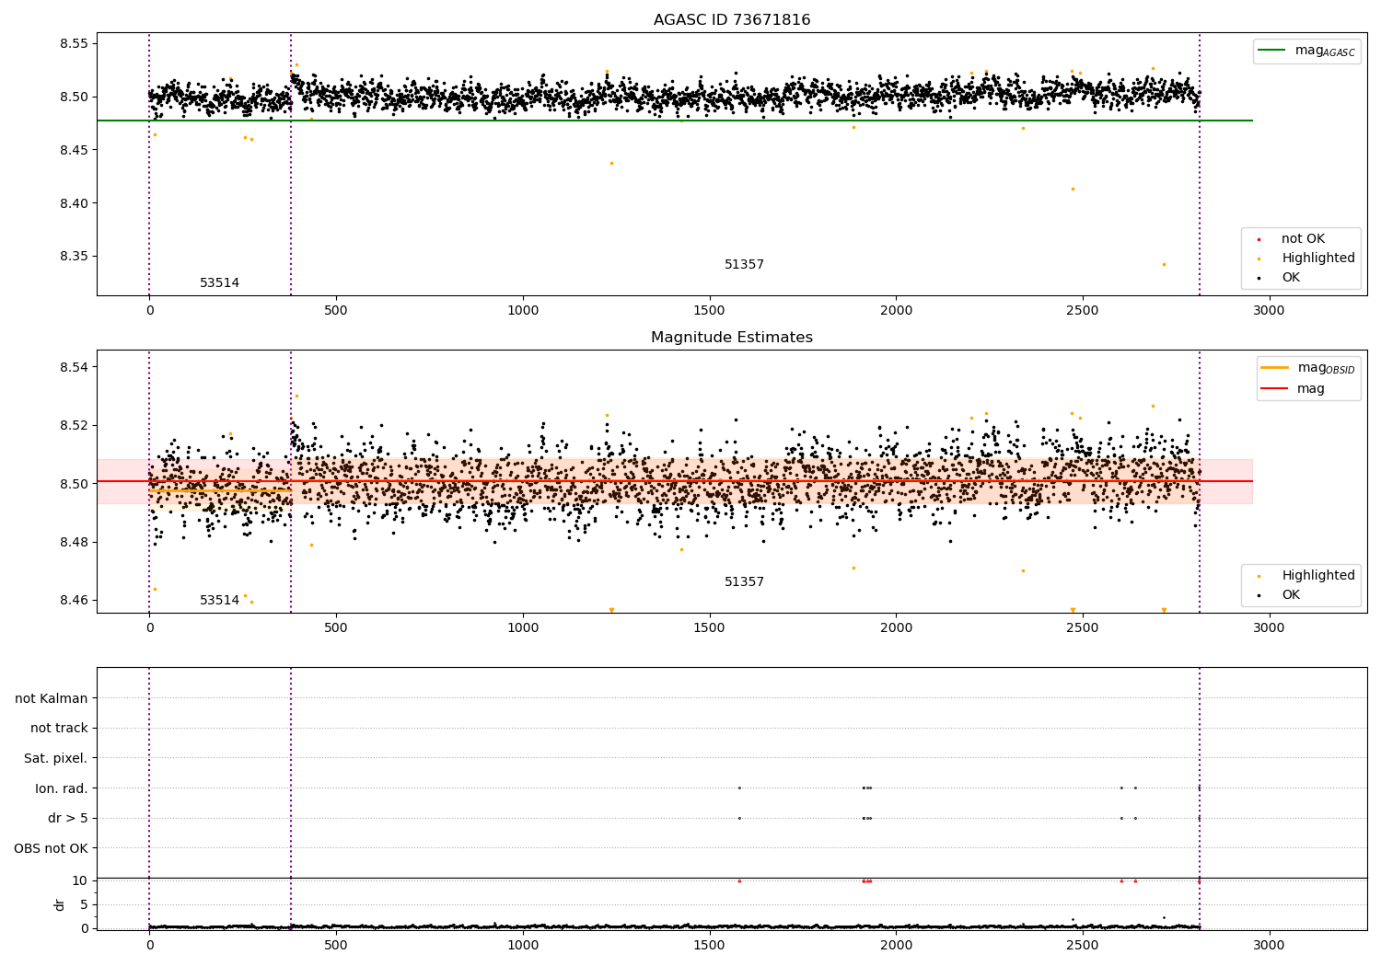Click the 'dr' y-axis label
The width and height of the screenshot is (1381, 966).
coord(60,904)
